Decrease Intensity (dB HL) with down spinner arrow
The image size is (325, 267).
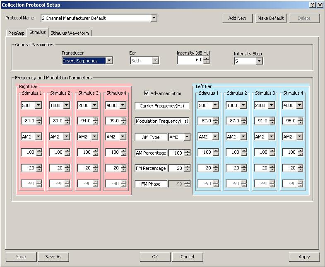pyautogui.click(x=206, y=62)
